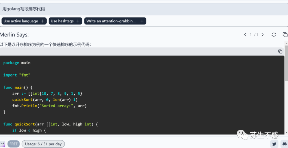The image size is (288, 148).
Task: Open Merlin's Twitter page
Action: tap(274, 144)
